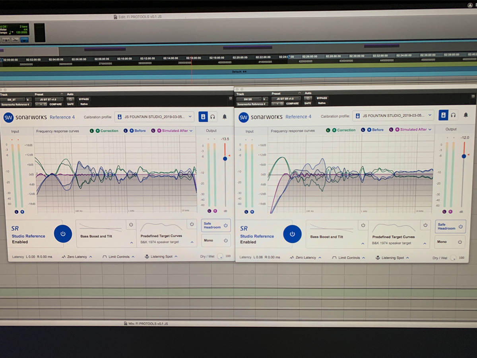Adjust output gain slider in left plugin

(225, 158)
